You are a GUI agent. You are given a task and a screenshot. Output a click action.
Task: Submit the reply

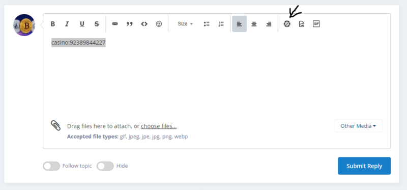pyautogui.click(x=364, y=166)
